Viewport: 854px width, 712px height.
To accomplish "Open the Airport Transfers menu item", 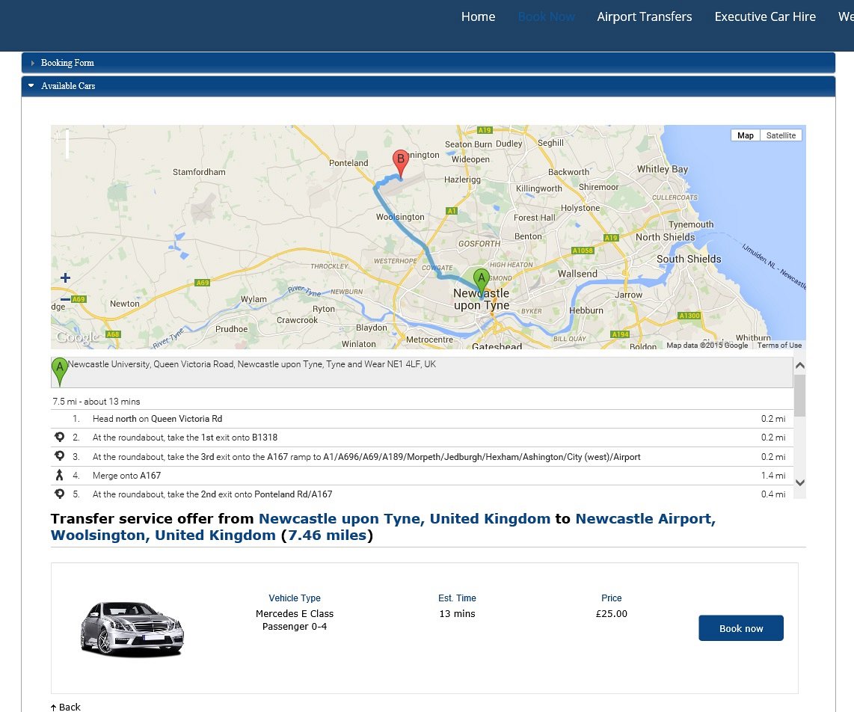I will 644,16.
